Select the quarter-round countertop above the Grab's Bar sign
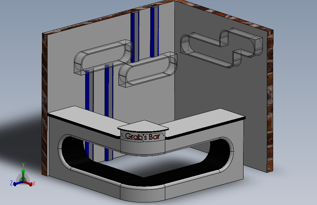Screen dimensions: 317x205 pos(143,126)
